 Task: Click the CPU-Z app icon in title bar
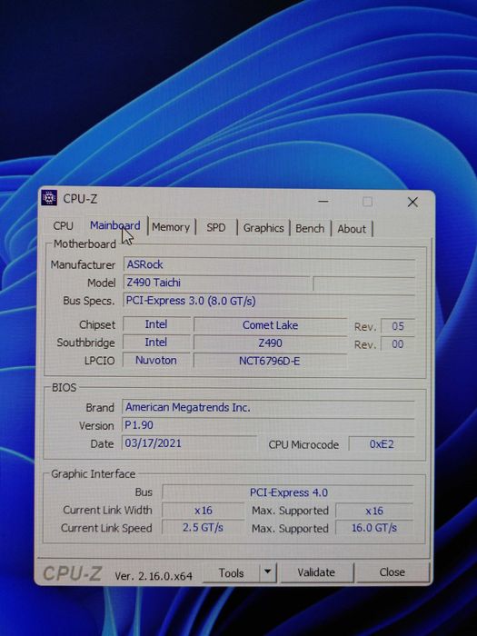[49, 197]
